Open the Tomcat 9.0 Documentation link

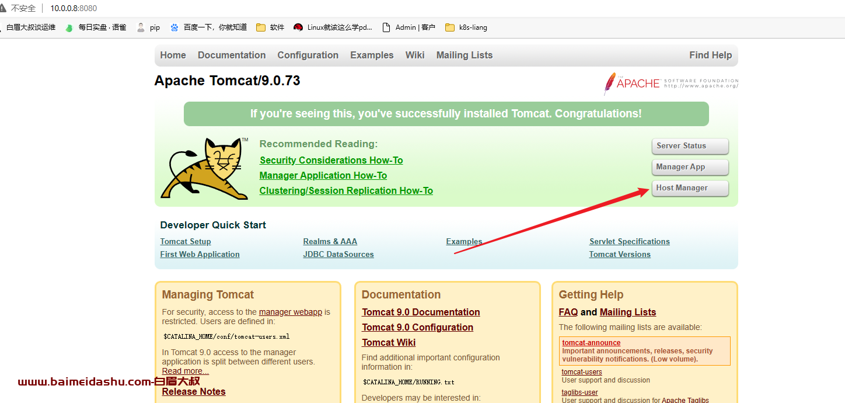pos(421,312)
